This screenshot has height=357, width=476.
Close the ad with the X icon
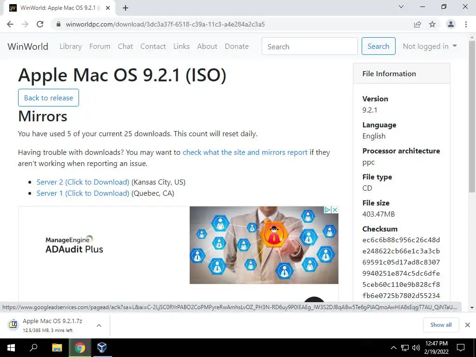[x=335, y=210]
